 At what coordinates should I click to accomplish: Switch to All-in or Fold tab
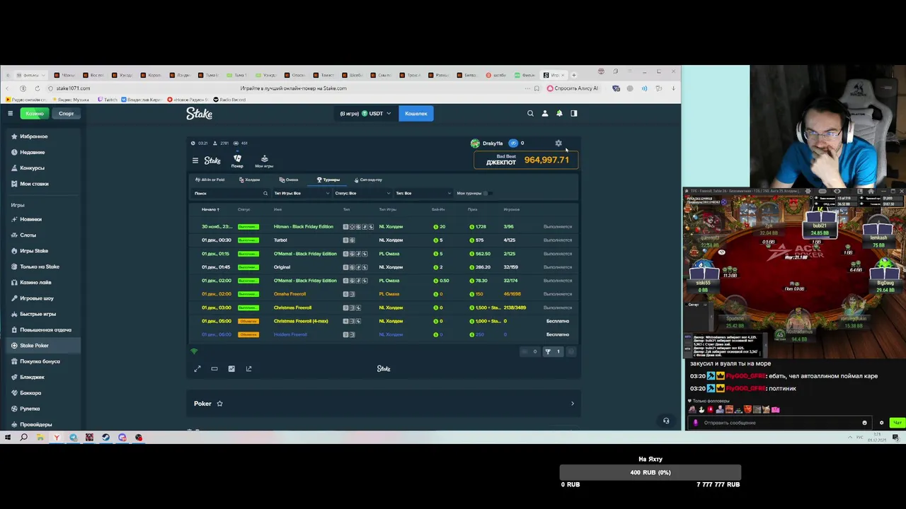pyautogui.click(x=210, y=180)
